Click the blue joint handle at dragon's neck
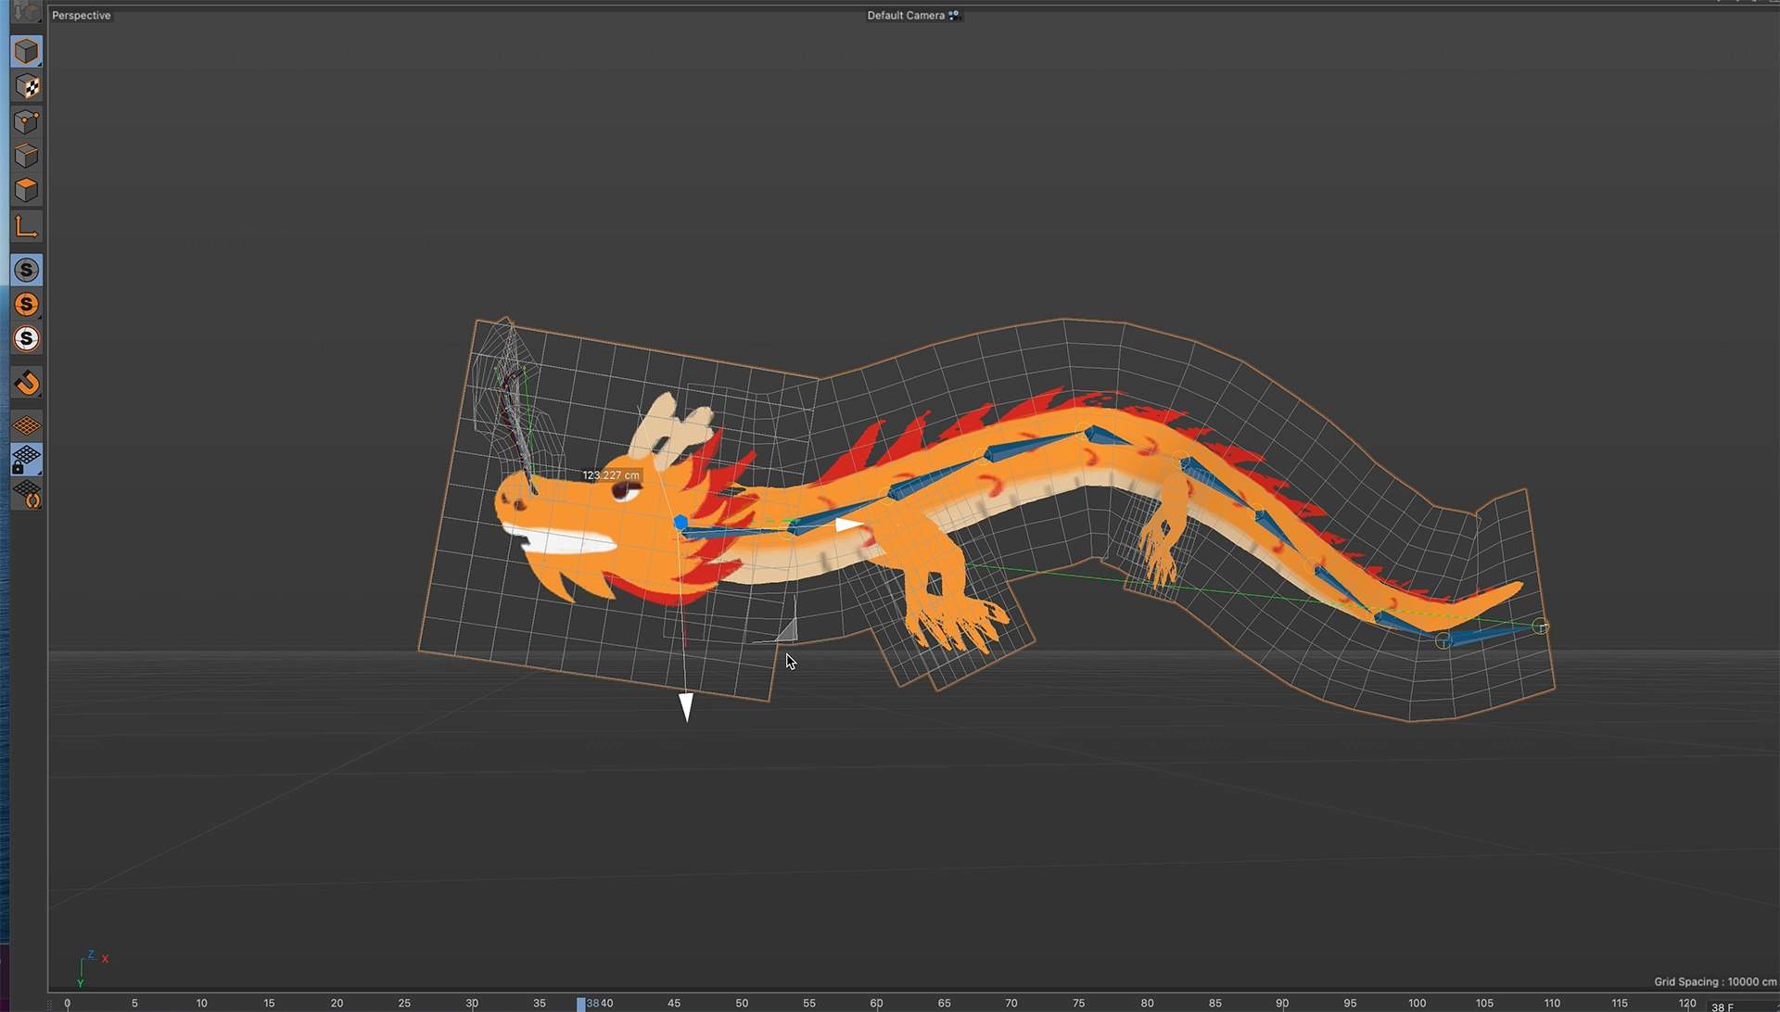Viewport: 1780px width, 1012px height. coord(680,523)
